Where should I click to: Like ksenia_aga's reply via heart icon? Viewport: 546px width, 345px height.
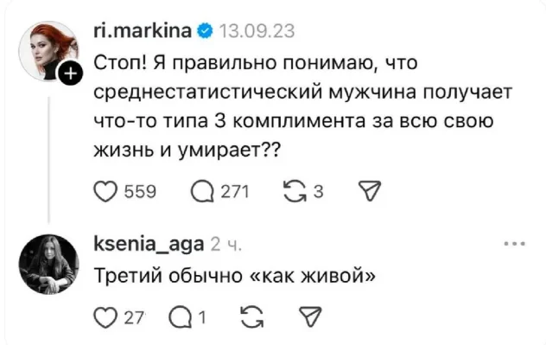coord(105,317)
